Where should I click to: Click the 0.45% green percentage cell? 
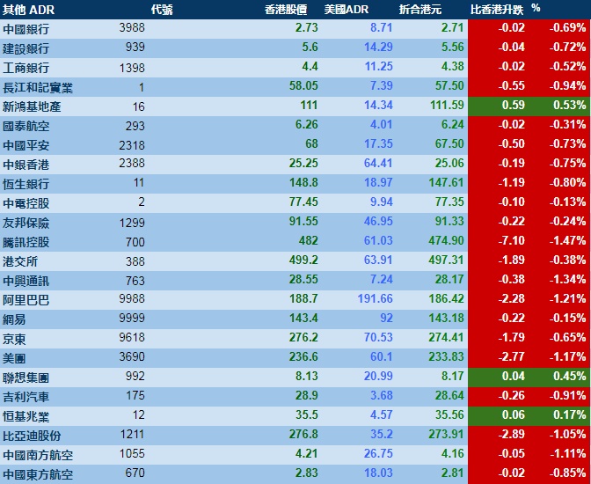(570, 376)
